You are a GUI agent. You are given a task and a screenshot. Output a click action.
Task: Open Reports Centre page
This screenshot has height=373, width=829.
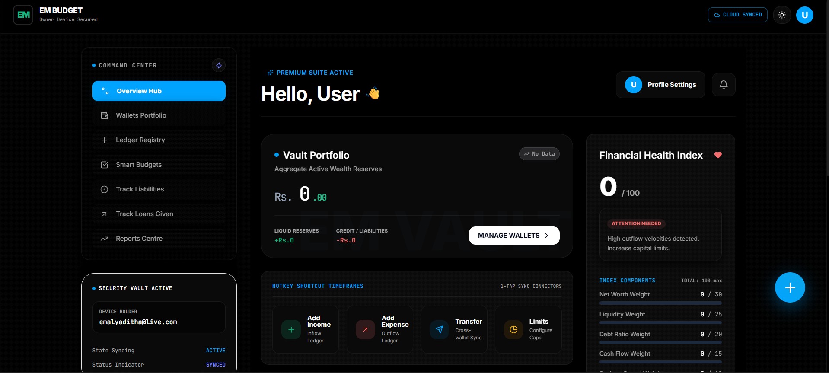(159, 239)
